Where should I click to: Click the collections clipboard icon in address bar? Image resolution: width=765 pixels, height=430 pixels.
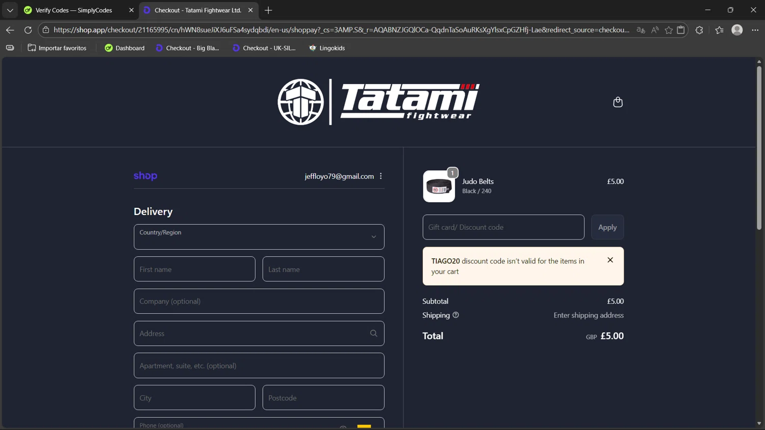[x=681, y=30]
